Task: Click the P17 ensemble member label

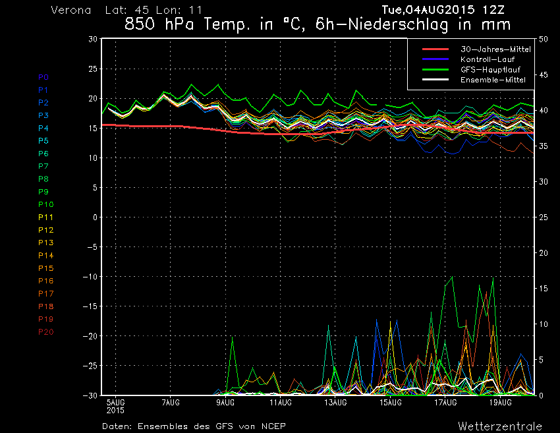Action: coord(45,294)
